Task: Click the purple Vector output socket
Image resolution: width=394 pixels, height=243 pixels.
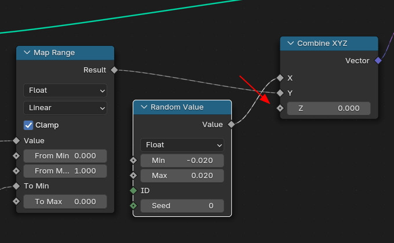Action: click(x=378, y=61)
